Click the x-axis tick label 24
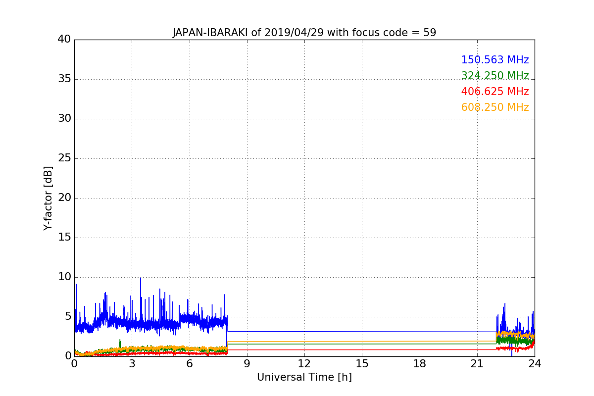The height and width of the screenshot is (396, 594). tap(535, 364)
